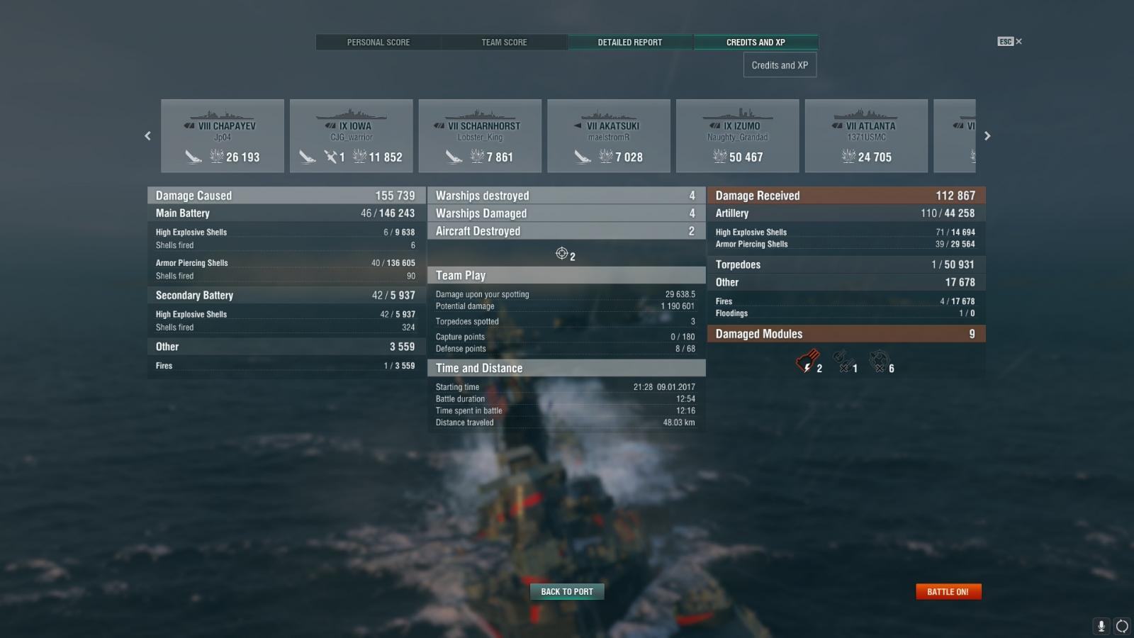This screenshot has height=638, width=1134.
Task: Click the microphone icon at bottom right
Action: click(x=1101, y=626)
